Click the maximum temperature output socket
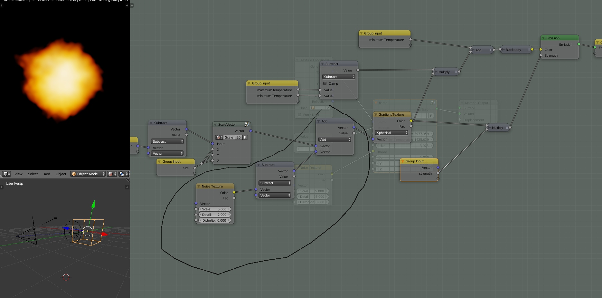 pyautogui.click(x=298, y=90)
